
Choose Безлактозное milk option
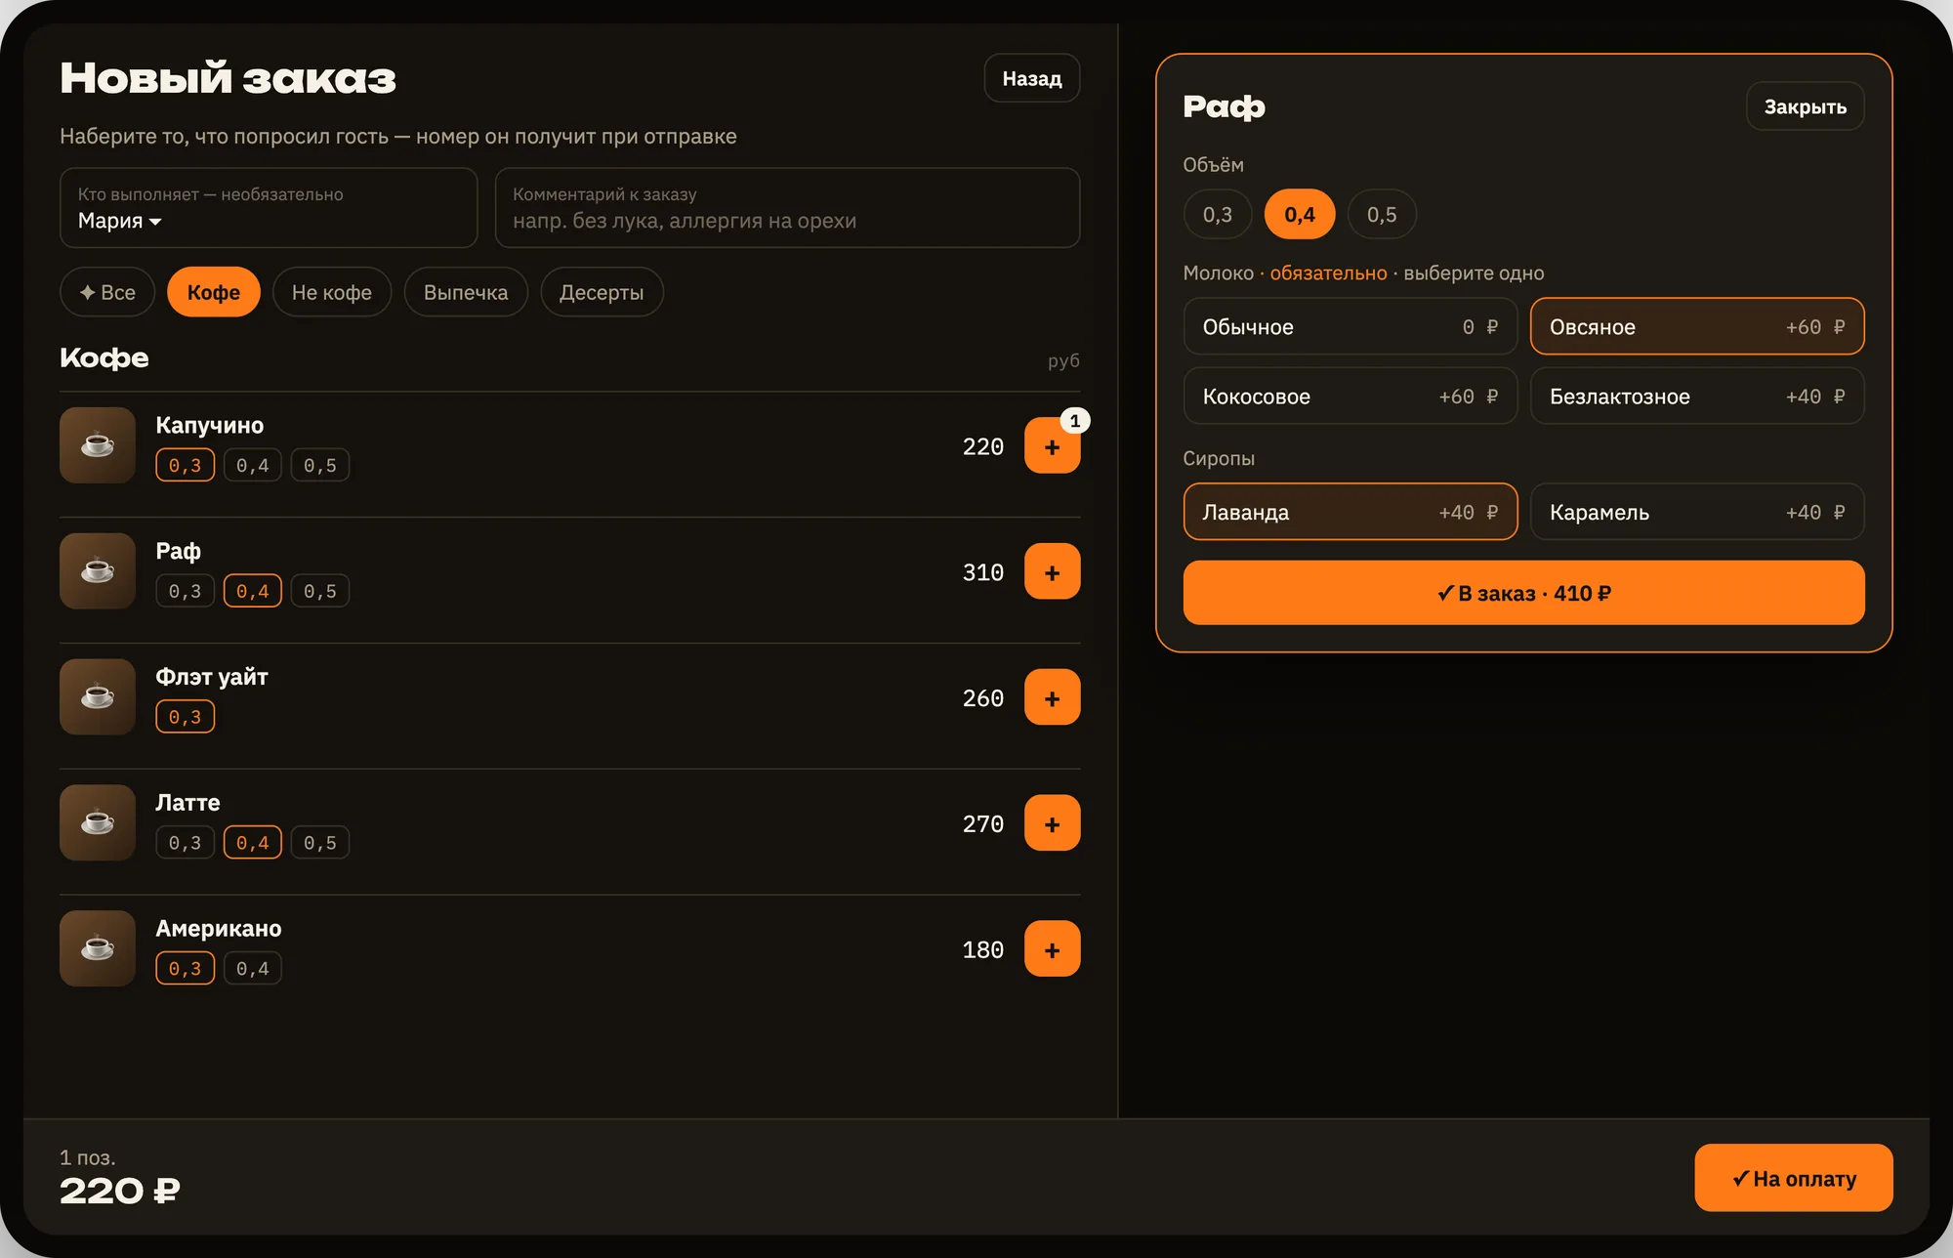click(x=1697, y=397)
